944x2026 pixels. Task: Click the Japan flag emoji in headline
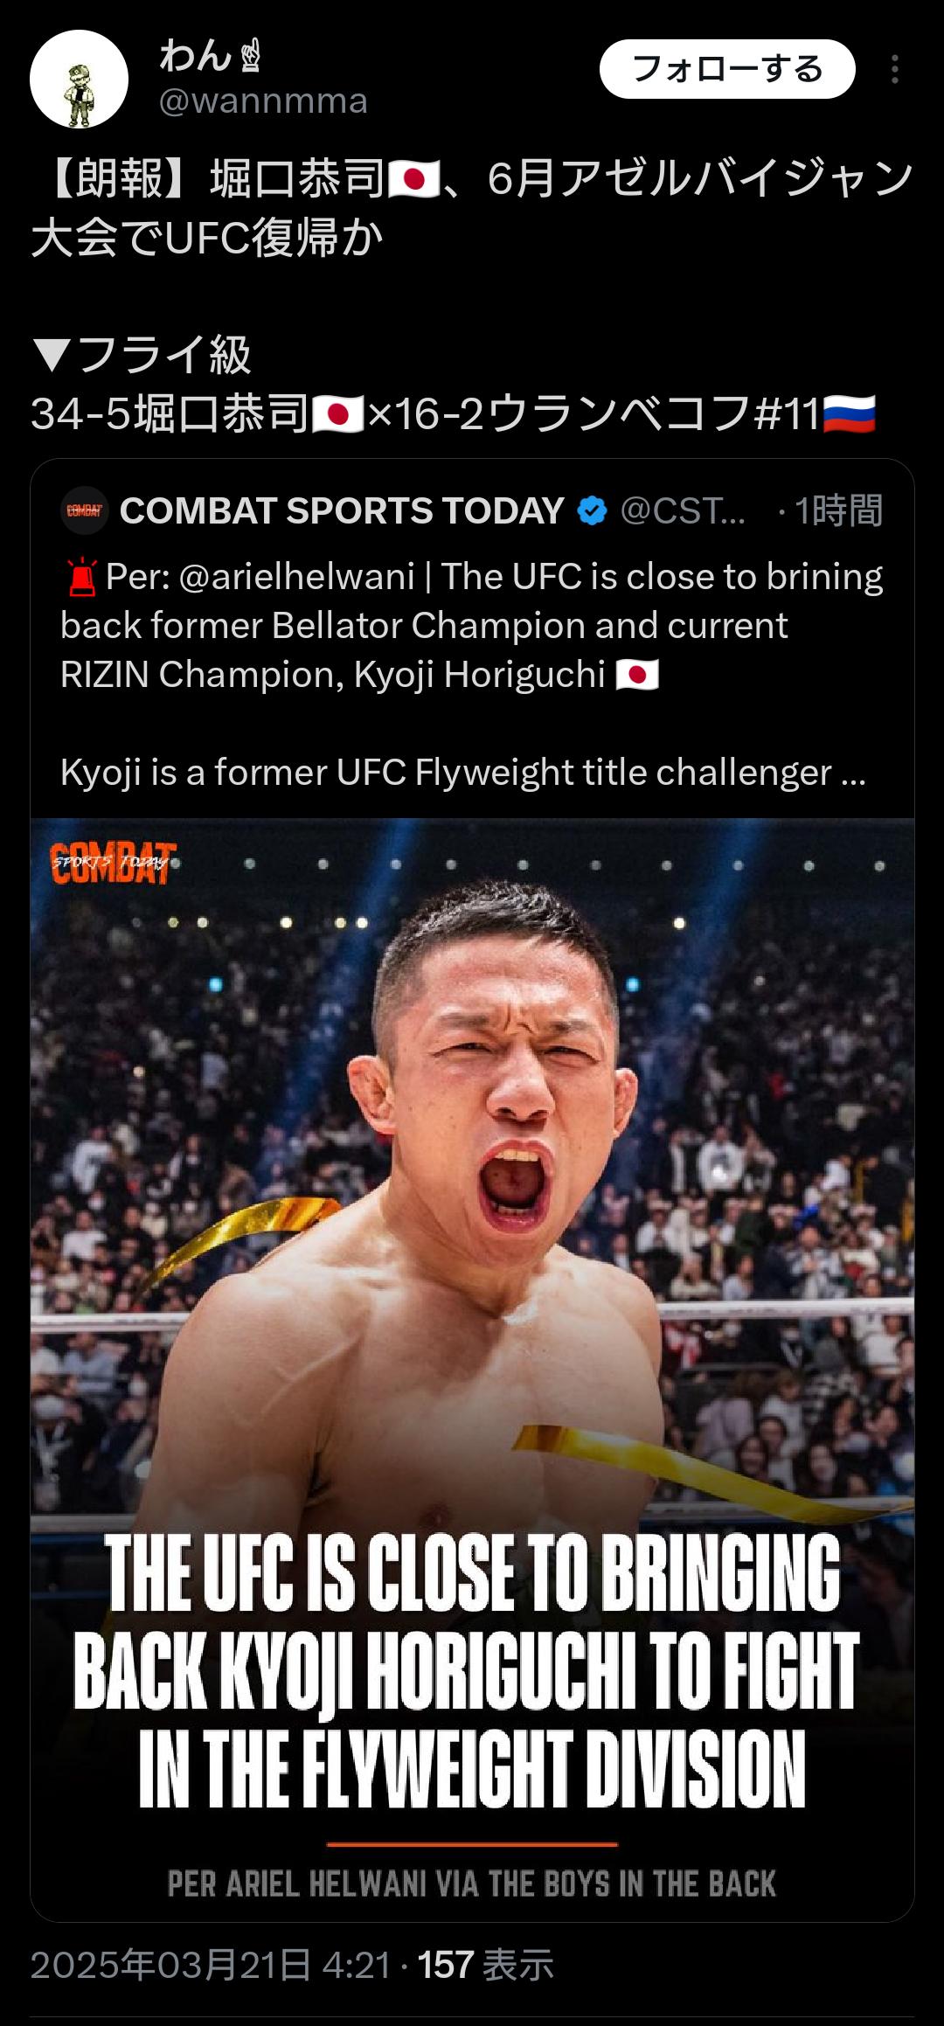point(413,179)
